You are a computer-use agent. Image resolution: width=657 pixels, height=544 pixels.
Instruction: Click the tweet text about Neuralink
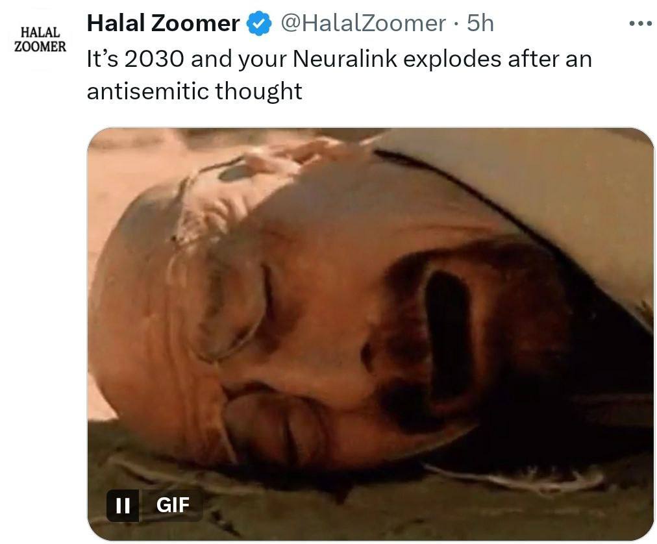pos(339,75)
